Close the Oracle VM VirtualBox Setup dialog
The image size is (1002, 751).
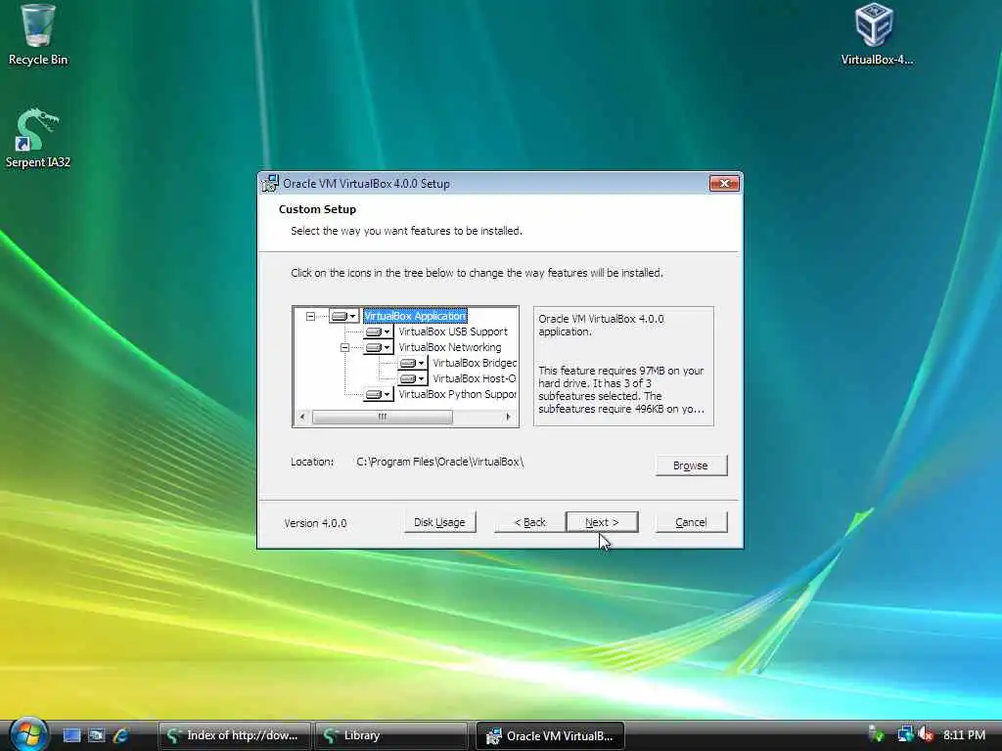tap(724, 183)
